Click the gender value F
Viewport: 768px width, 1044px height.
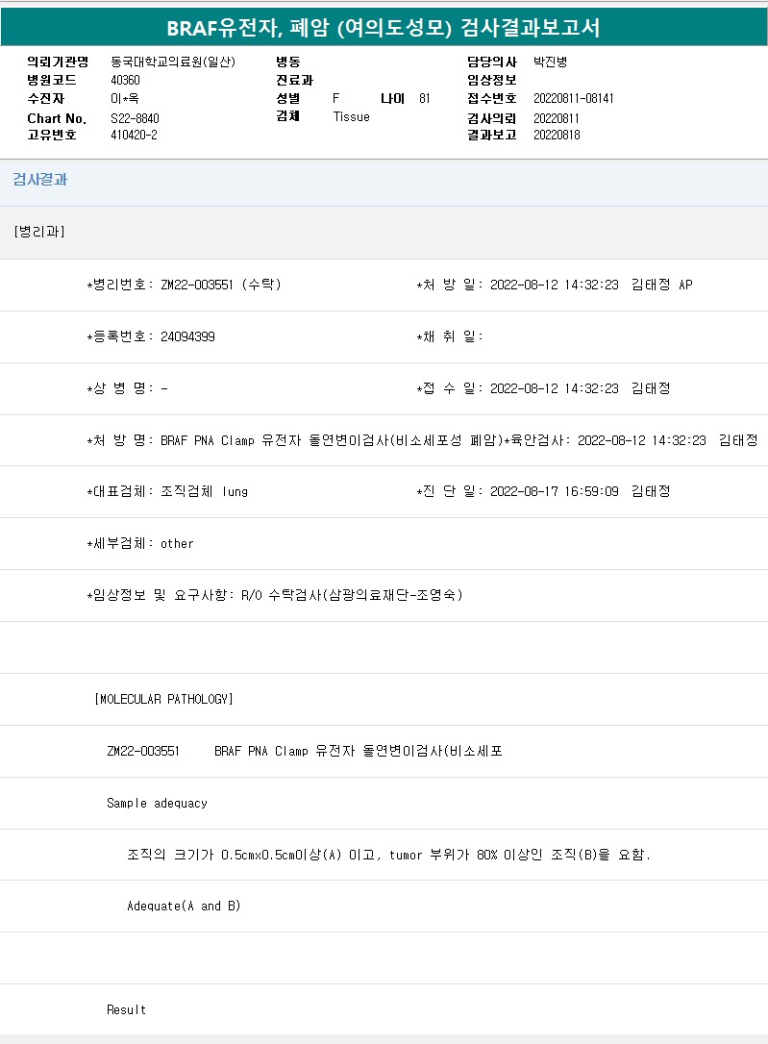(336, 99)
